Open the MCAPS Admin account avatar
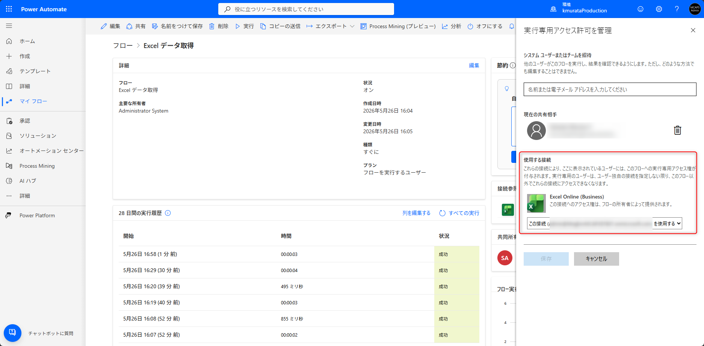704x346 pixels. click(695, 9)
